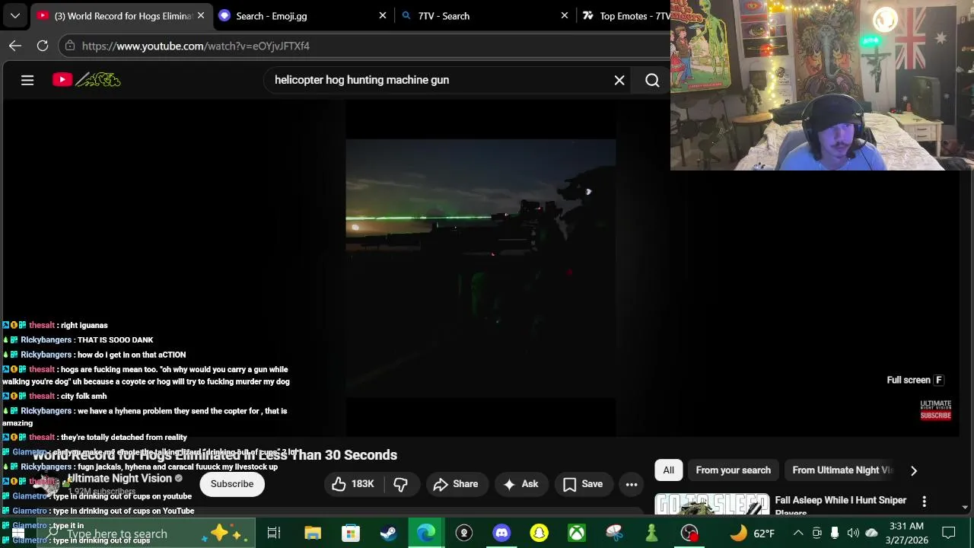
Task: Open Task View on the taskbar
Action: pyautogui.click(x=274, y=534)
